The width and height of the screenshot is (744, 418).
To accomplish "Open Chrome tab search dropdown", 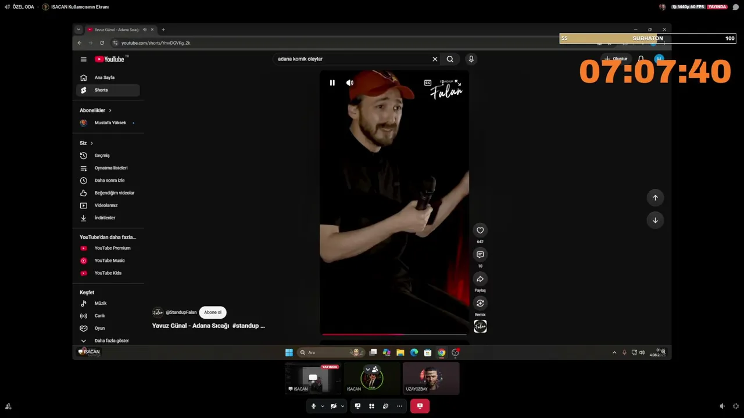I will coord(78,30).
